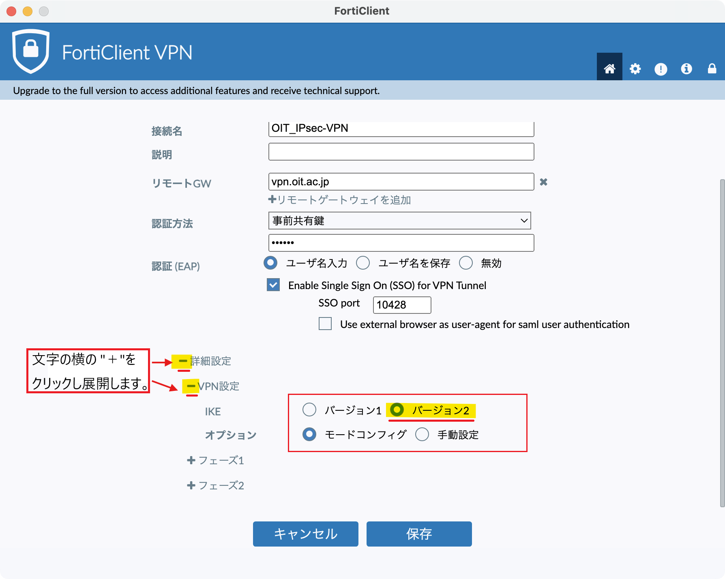Select the IKE バージョン1 radio button
The height and width of the screenshot is (579, 725).
click(x=309, y=410)
